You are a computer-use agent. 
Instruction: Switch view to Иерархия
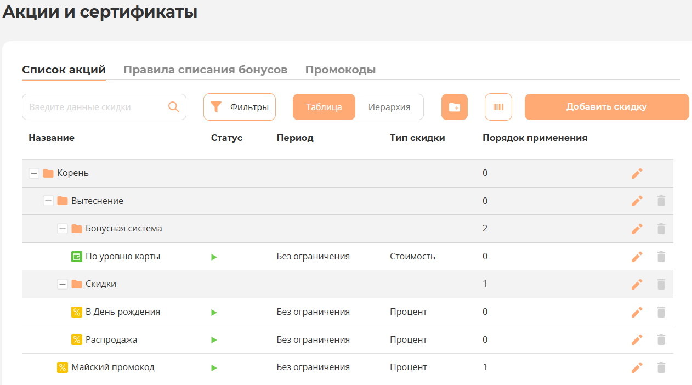tap(389, 107)
